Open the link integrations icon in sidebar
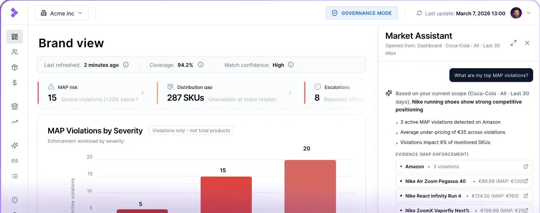540x213 pixels. [x=15, y=161]
